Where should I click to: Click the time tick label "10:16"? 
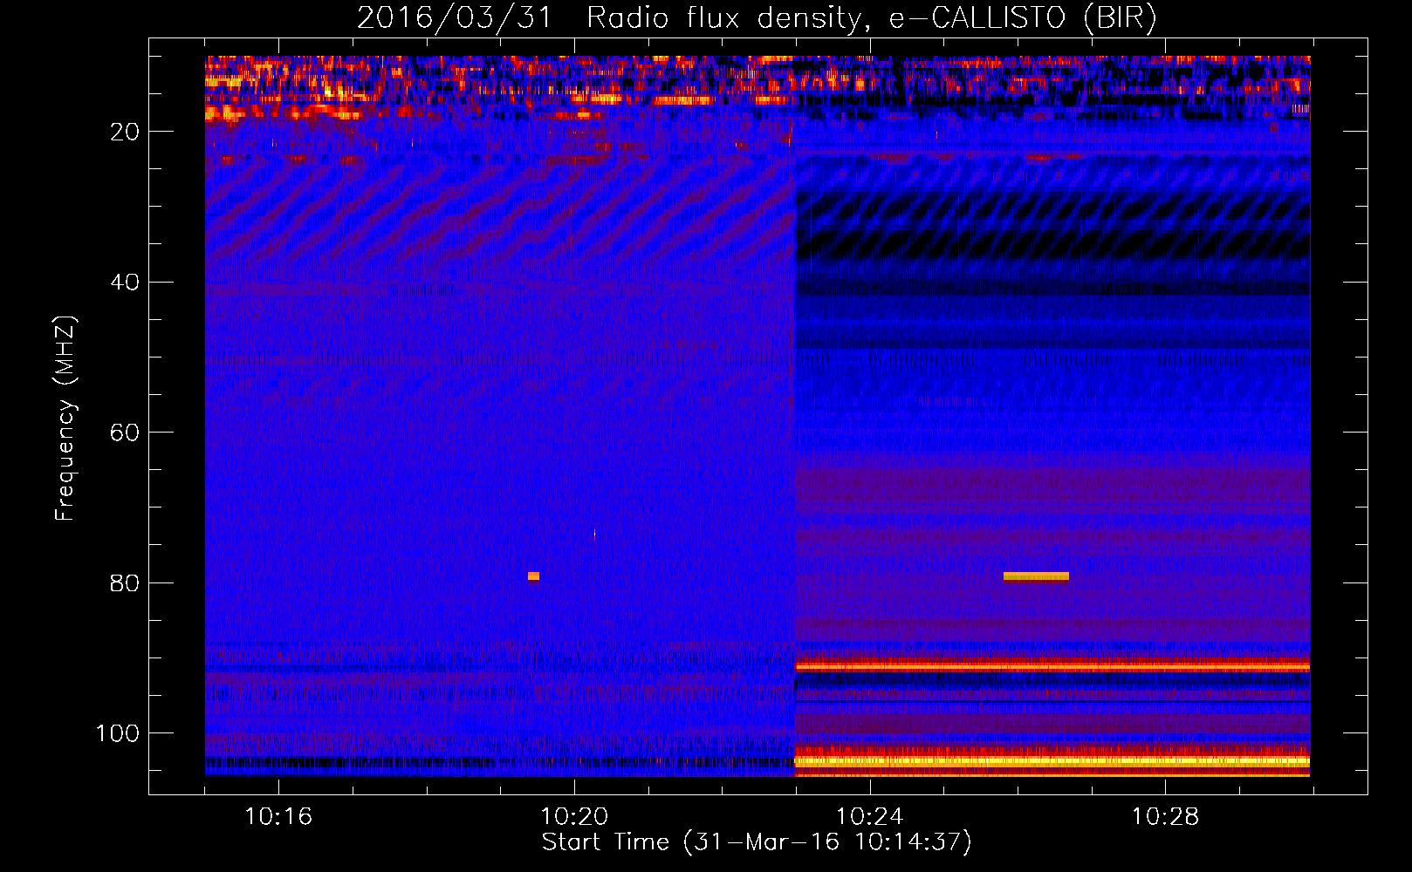pos(278,817)
